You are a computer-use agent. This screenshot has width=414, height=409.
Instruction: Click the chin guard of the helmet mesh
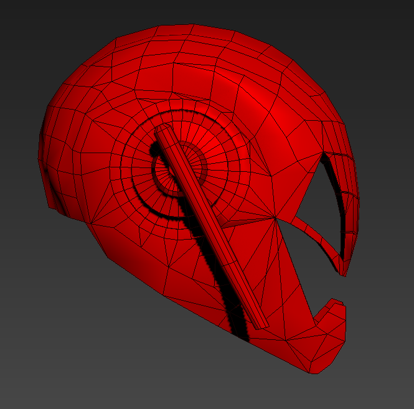329,338
